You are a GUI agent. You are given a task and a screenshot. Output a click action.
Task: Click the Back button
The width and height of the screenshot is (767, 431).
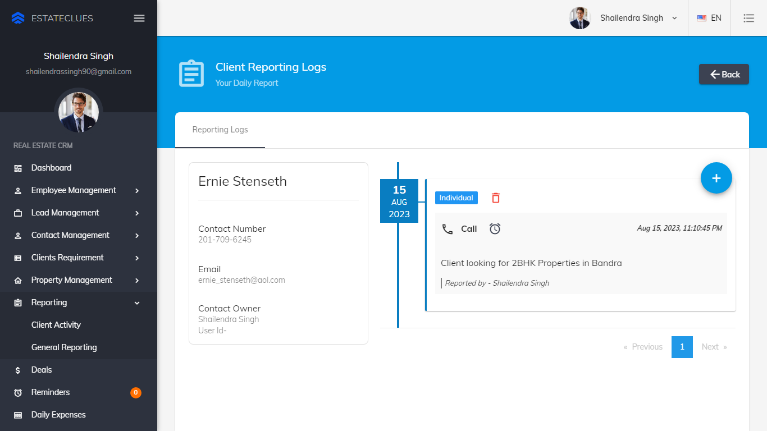(x=724, y=74)
